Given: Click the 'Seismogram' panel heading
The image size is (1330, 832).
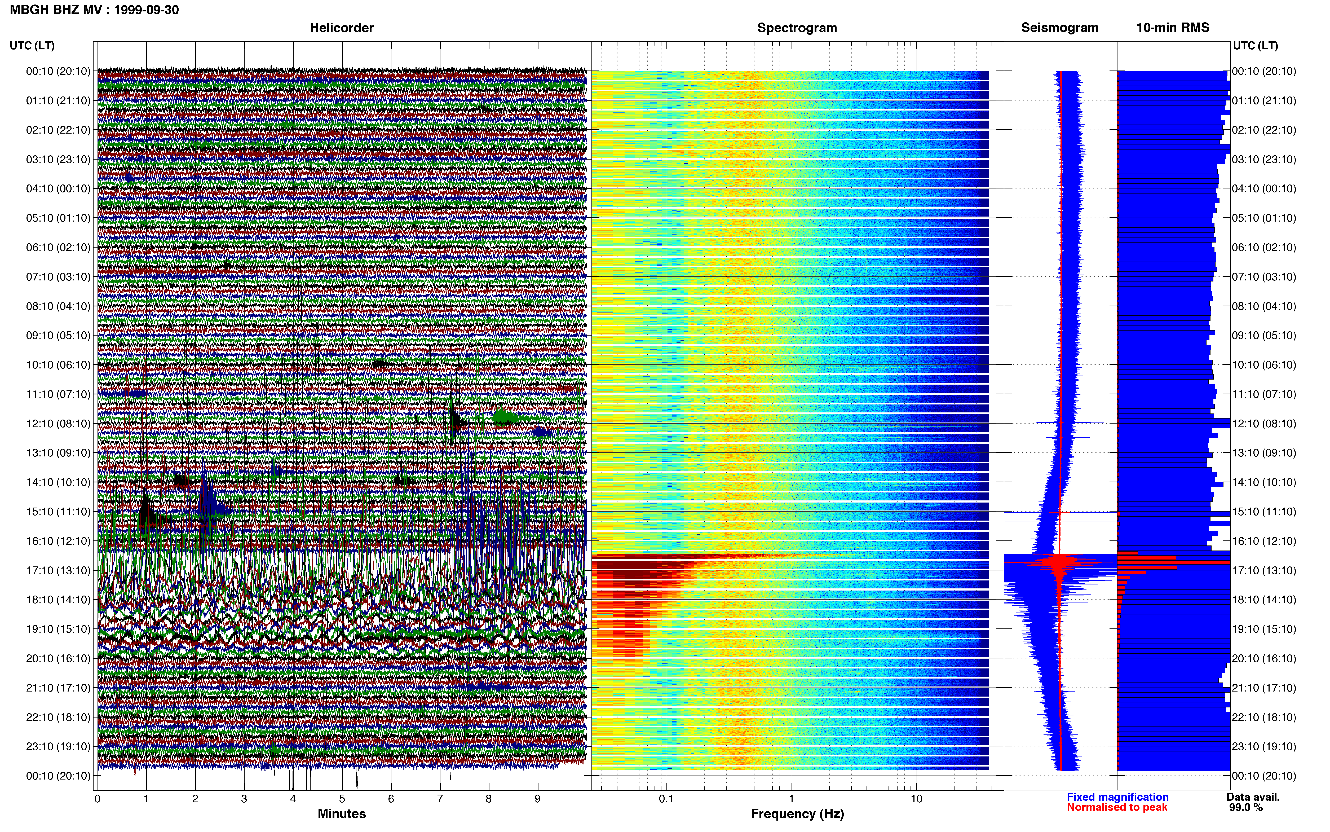Looking at the screenshot, I should 1059,28.
